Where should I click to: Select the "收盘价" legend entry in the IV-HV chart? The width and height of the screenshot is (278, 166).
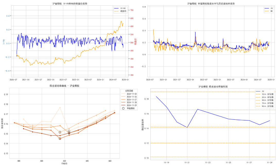(120, 11)
